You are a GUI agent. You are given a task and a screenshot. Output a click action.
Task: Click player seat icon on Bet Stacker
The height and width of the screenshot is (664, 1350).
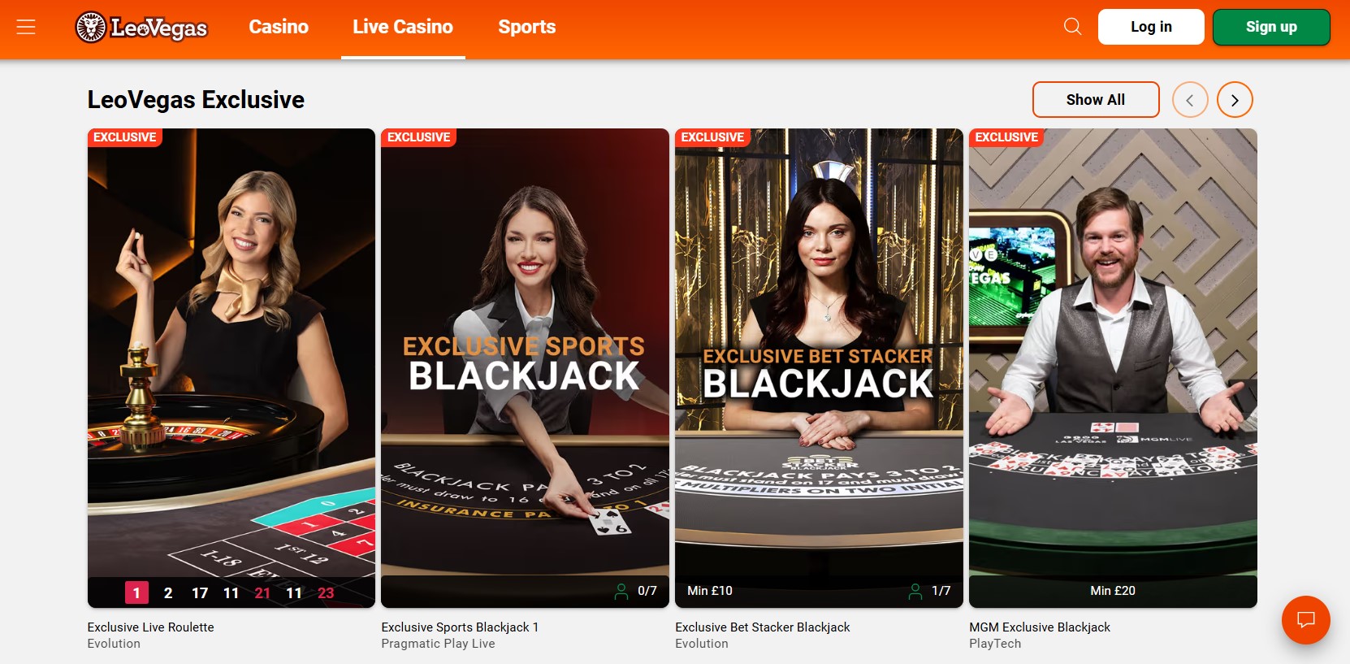[x=915, y=592]
